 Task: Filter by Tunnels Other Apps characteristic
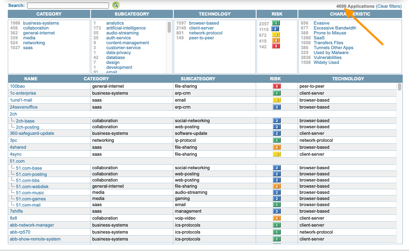(333, 48)
